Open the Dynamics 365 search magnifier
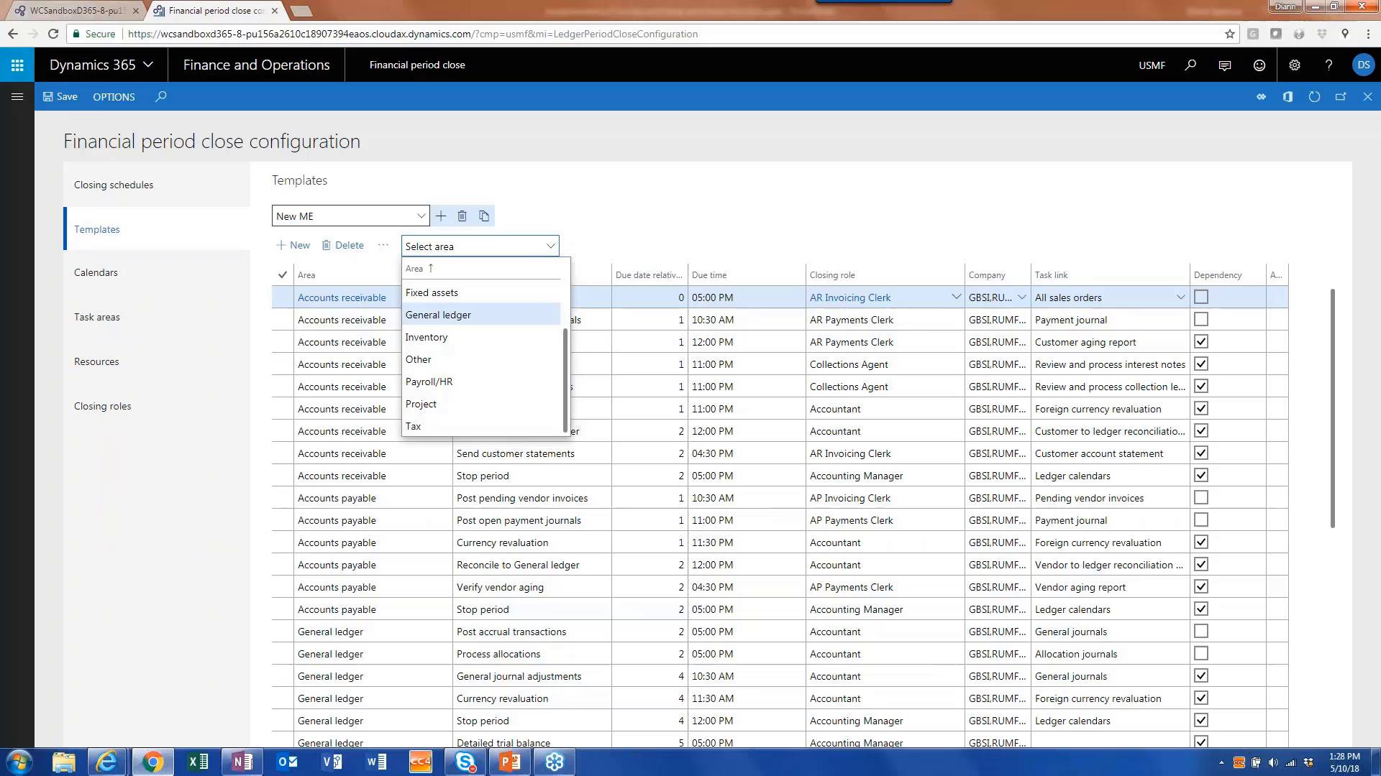The height and width of the screenshot is (776, 1381). tap(1190, 65)
